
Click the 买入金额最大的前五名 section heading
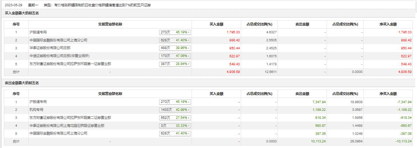[22, 13]
